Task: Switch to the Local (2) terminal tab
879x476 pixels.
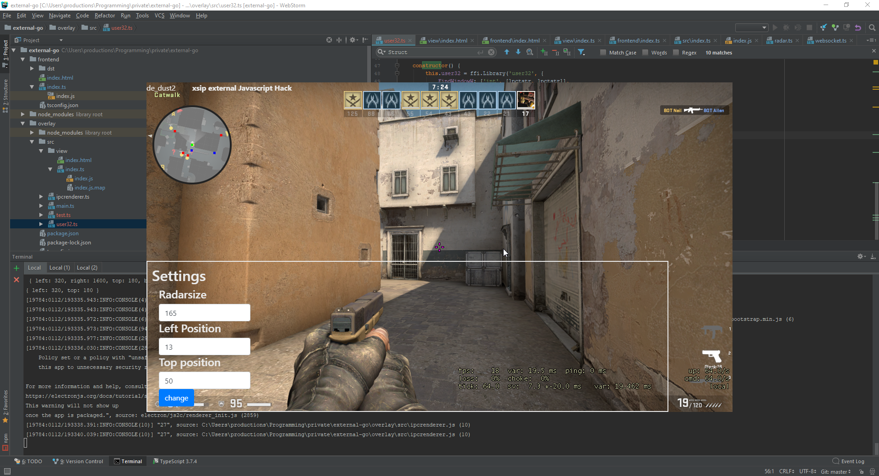Action: pyautogui.click(x=87, y=268)
